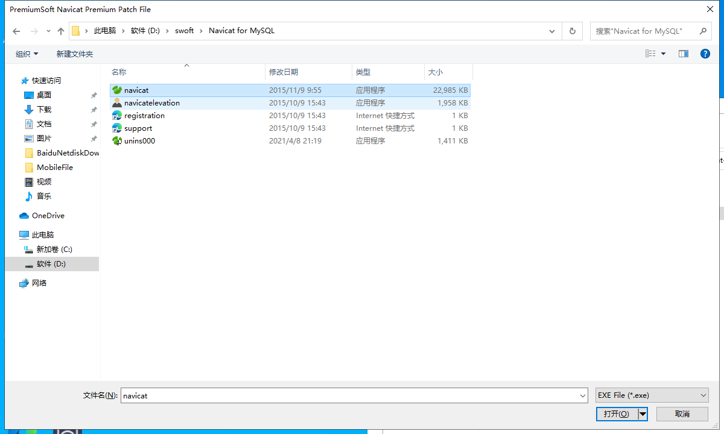Open the split arrow beside 打开
This screenshot has height=434, width=724.
[643, 414]
